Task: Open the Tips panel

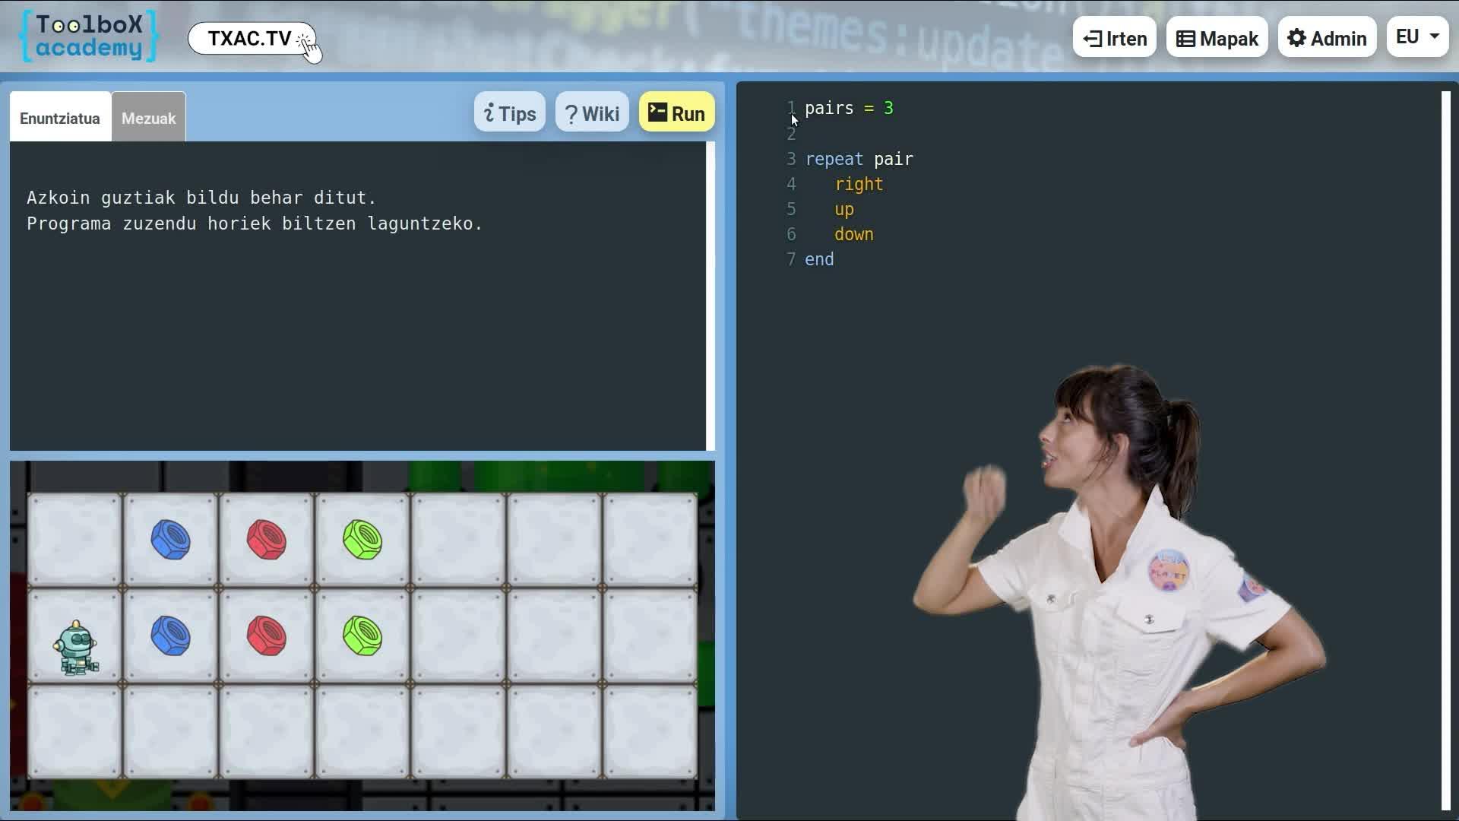Action: pos(510,113)
